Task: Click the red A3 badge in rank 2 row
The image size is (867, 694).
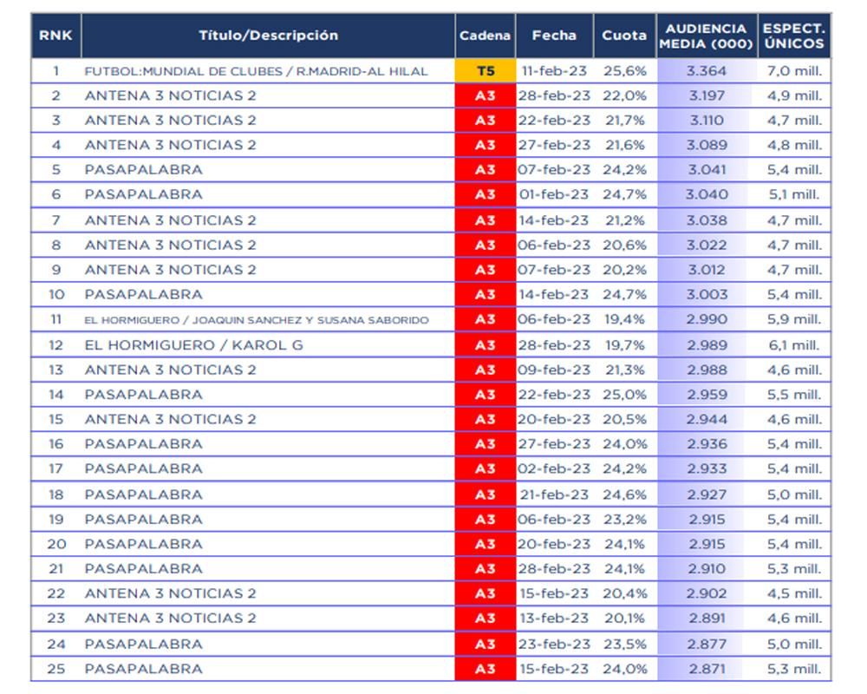Action: (x=486, y=95)
